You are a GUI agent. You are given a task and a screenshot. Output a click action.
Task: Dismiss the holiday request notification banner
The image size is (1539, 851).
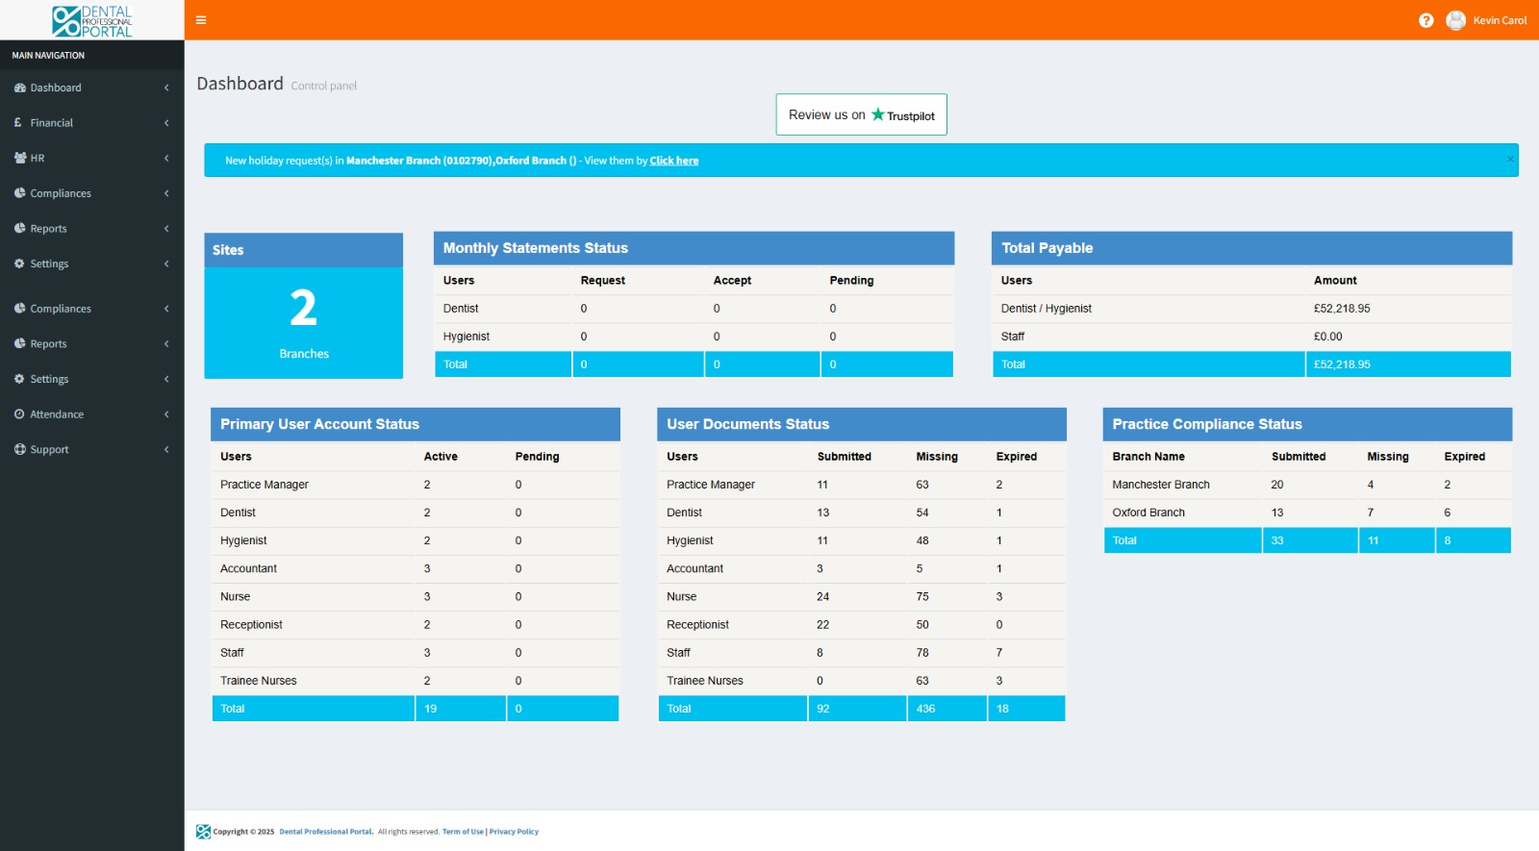click(x=1509, y=159)
